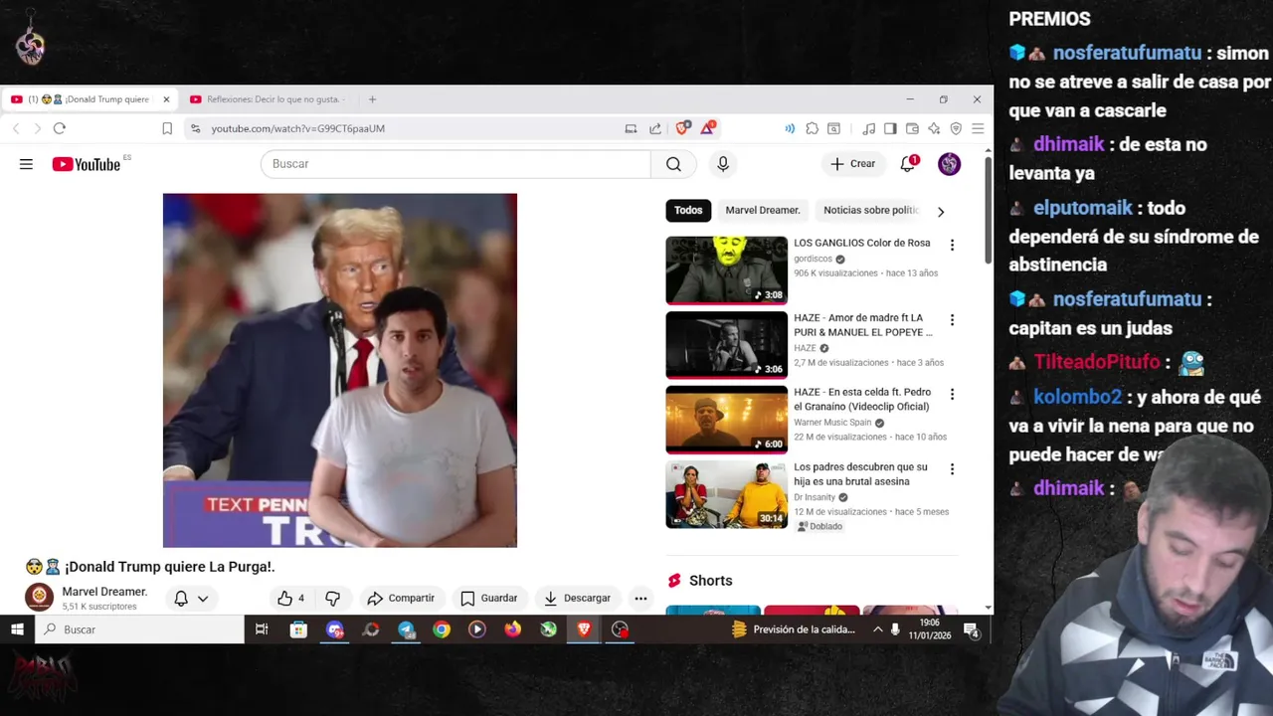Image resolution: width=1273 pixels, height=716 pixels.
Task: Click the Windows taskbar Buscar box
Action: click(139, 629)
